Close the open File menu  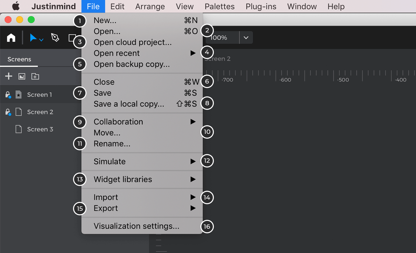click(x=93, y=6)
